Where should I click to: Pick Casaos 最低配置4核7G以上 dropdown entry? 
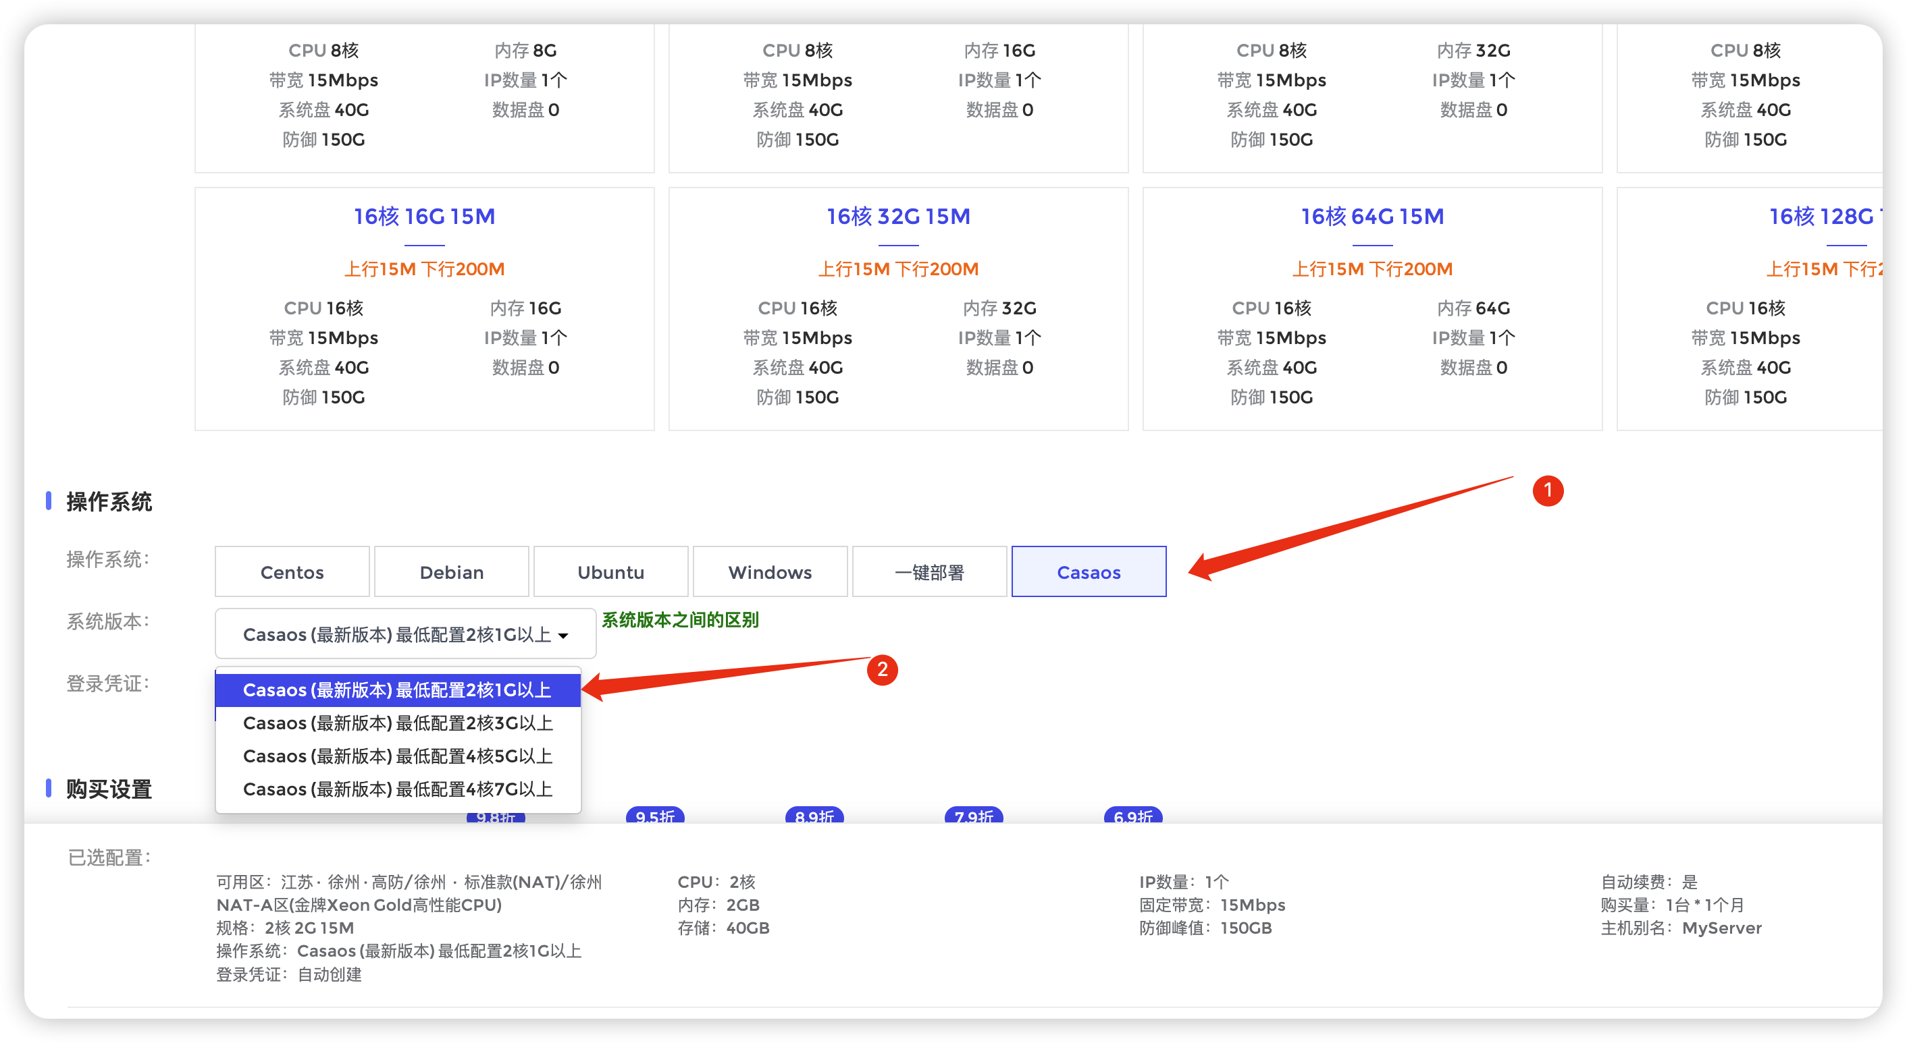click(397, 789)
